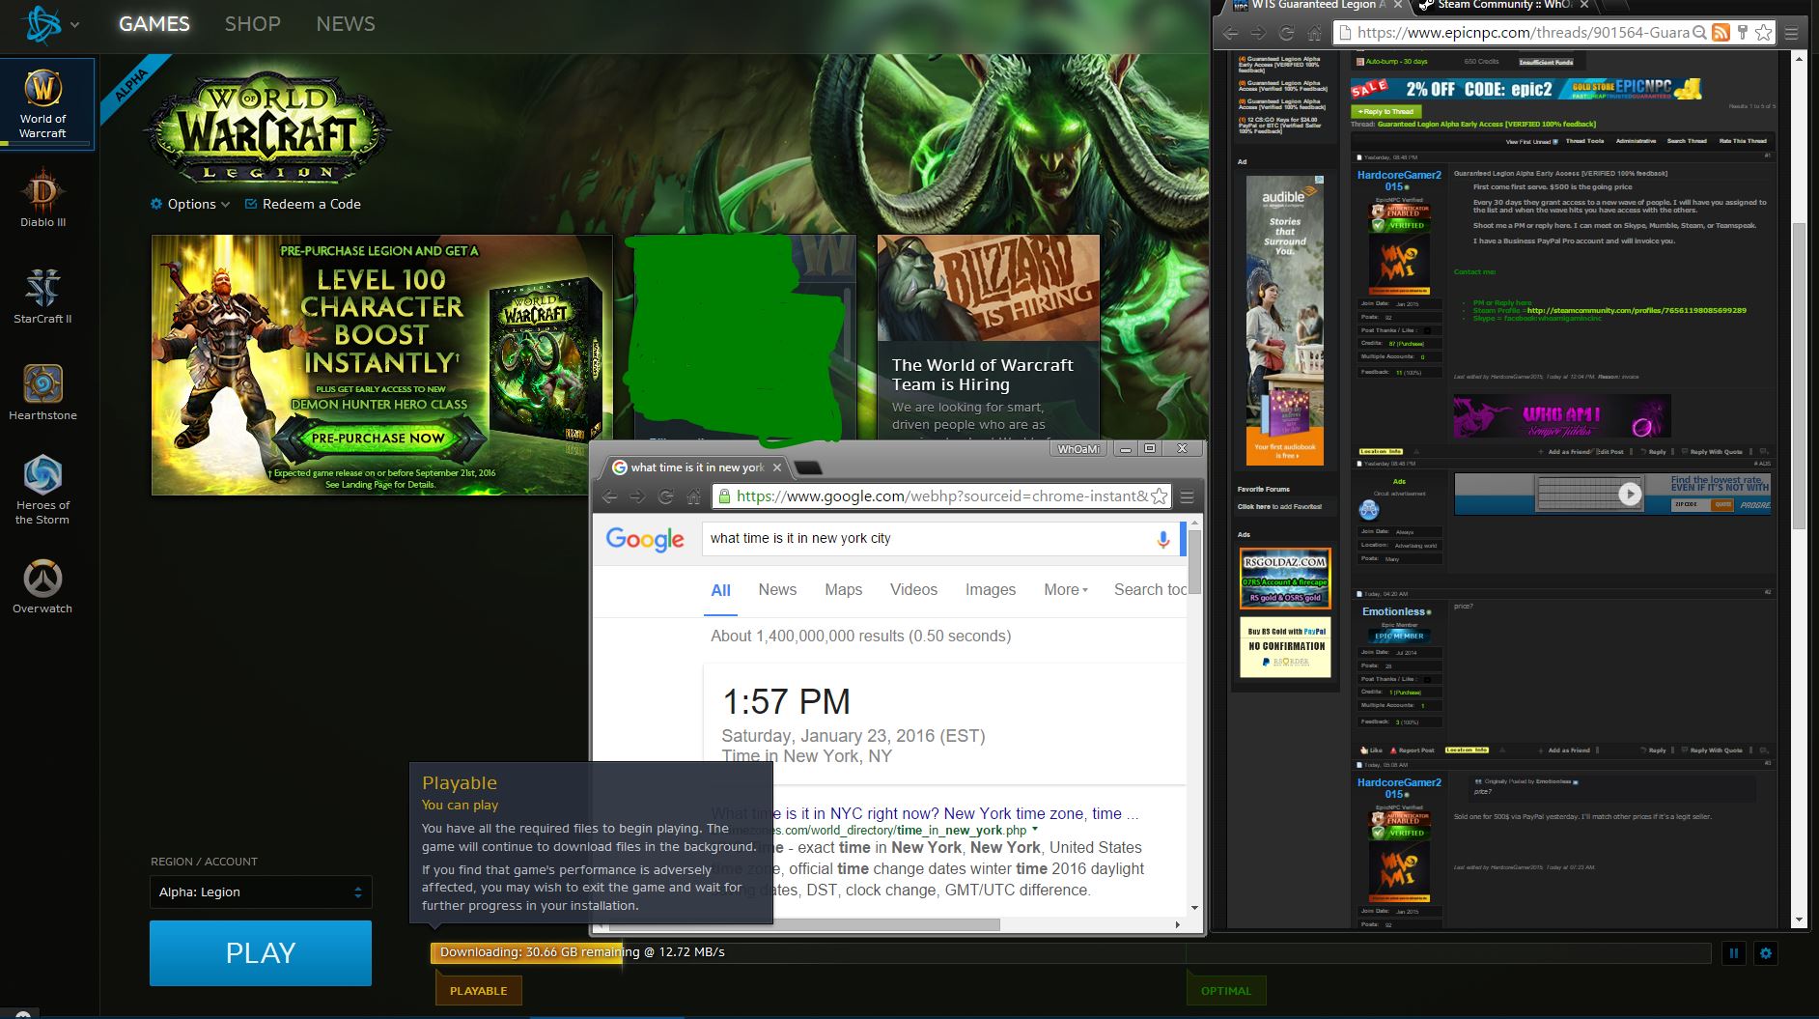Click the forward arrow in the Google window
Image resolution: width=1819 pixels, height=1019 pixels.
click(x=637, y=496)
